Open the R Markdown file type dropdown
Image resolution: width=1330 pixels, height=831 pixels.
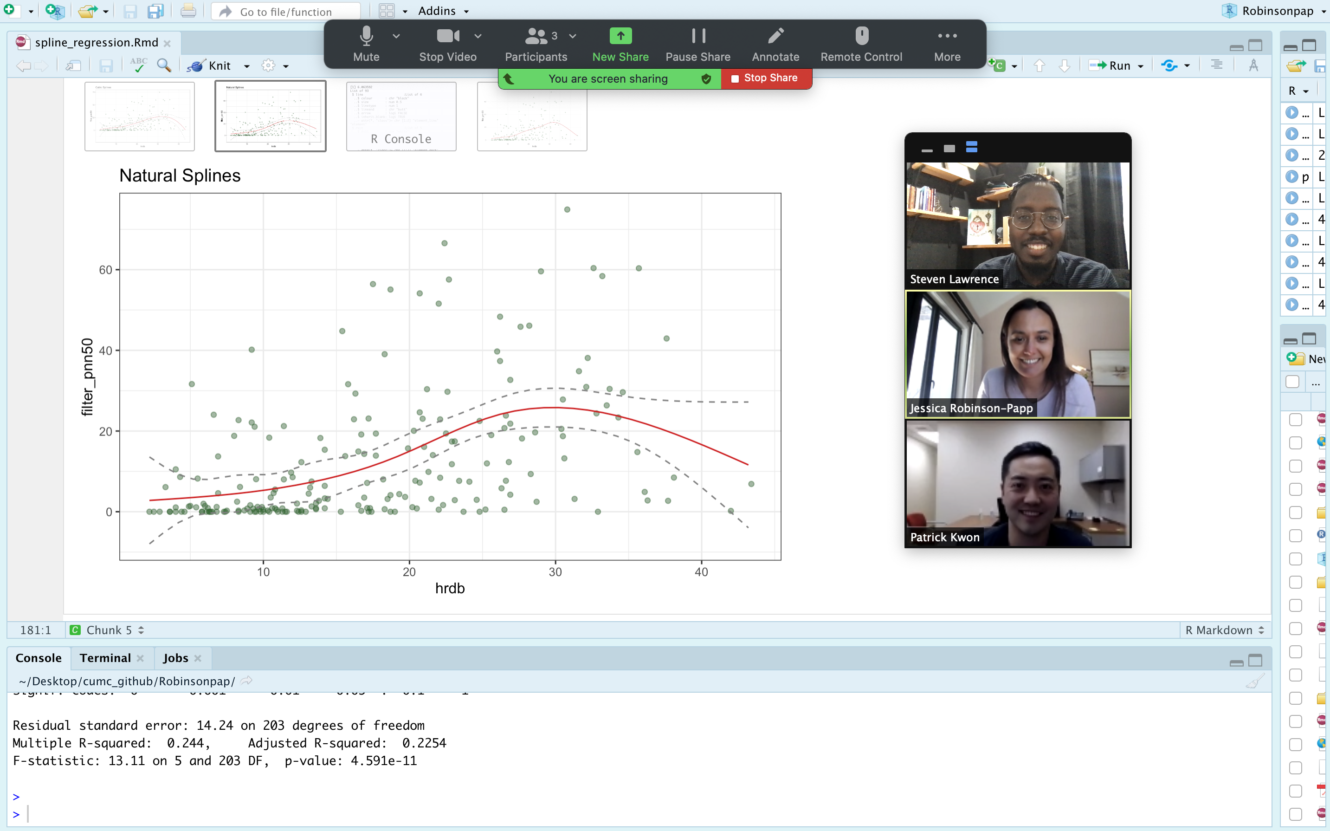coord(1225,630)
